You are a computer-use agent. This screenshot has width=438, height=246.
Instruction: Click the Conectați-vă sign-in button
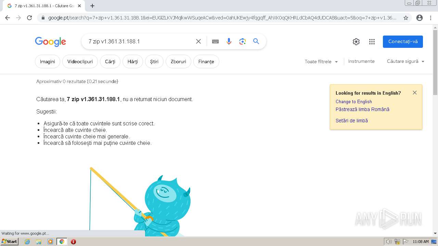pyautogui.click(x=403, y=42)
